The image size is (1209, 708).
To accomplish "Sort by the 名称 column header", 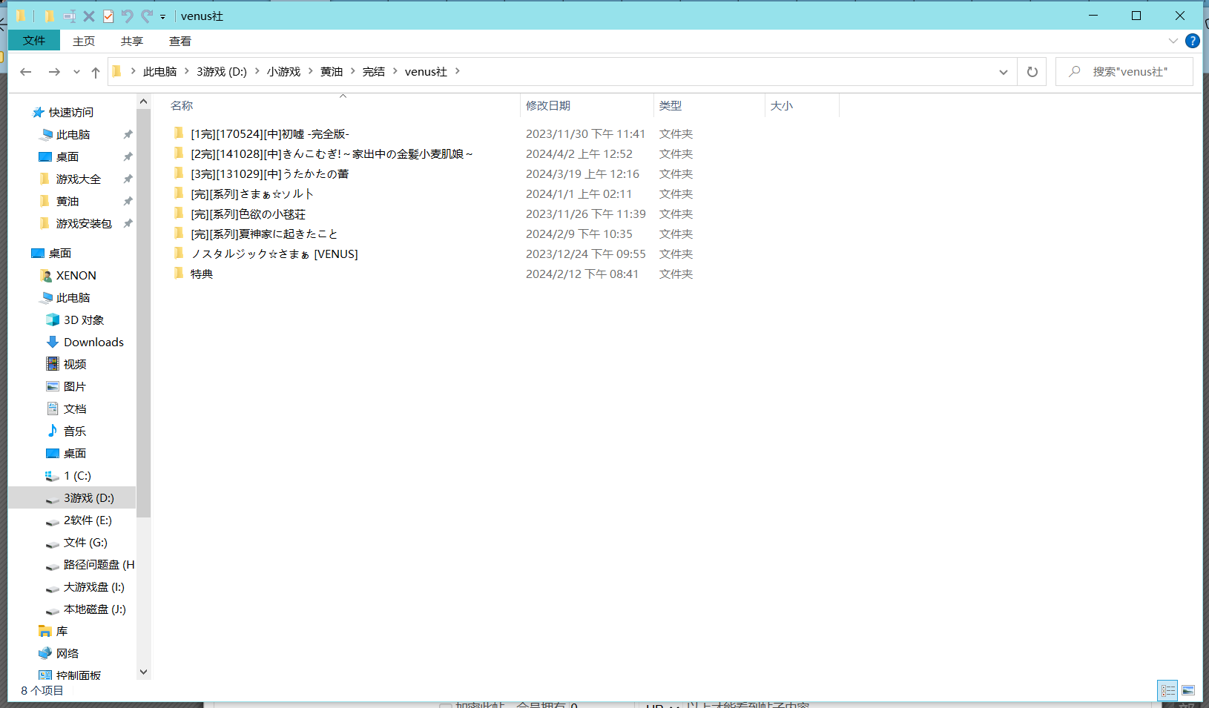I will (182, 106).
